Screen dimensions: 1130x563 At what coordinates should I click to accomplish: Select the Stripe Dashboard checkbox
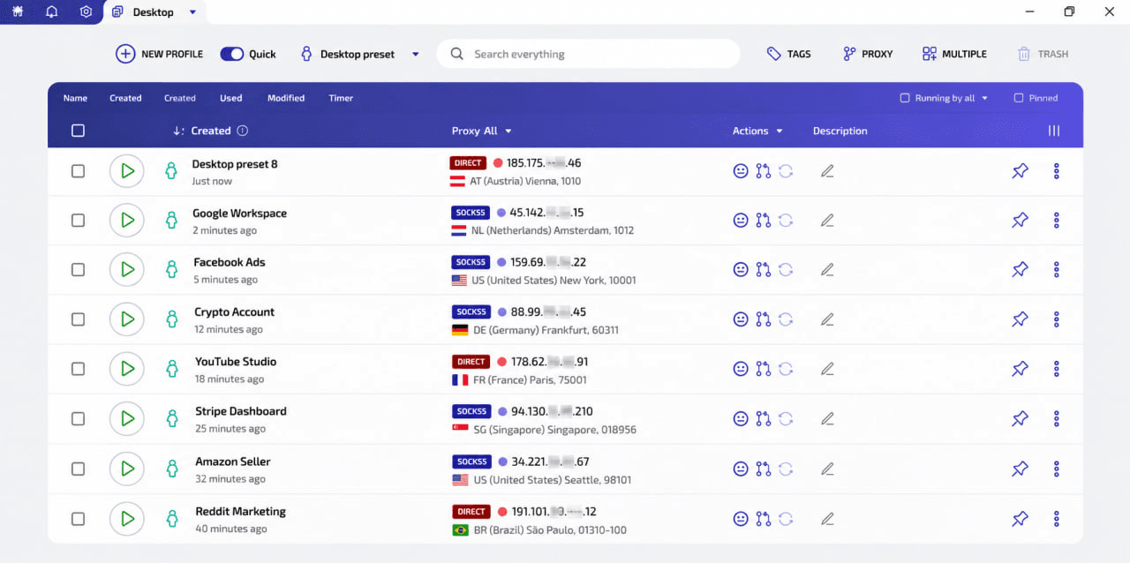pyautogui.click(x=78, y=418)
